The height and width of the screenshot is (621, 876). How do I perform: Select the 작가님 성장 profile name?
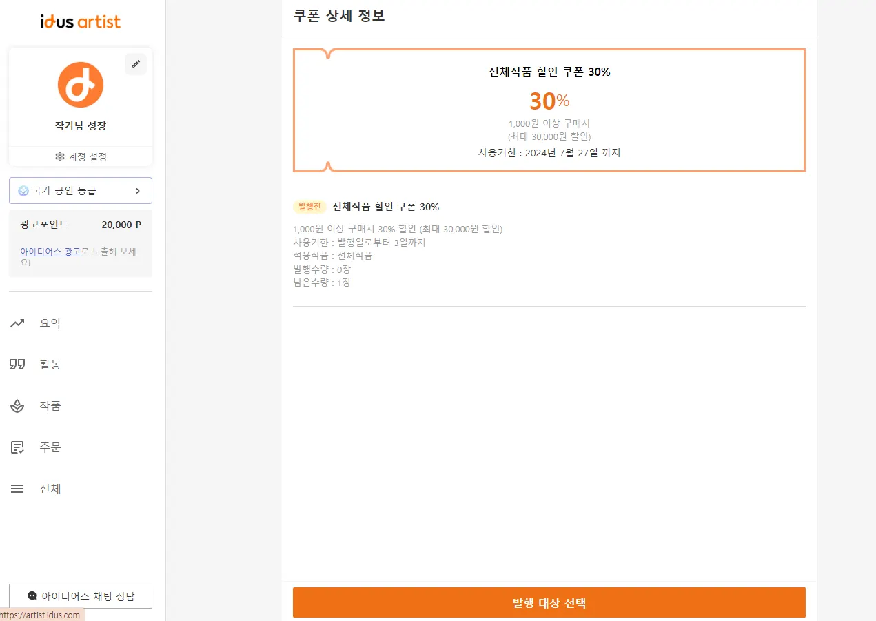pos(81,126)
